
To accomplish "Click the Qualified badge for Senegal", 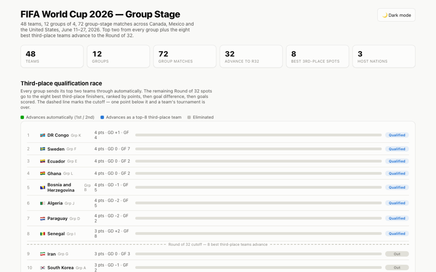I will [x=397, y=233].
